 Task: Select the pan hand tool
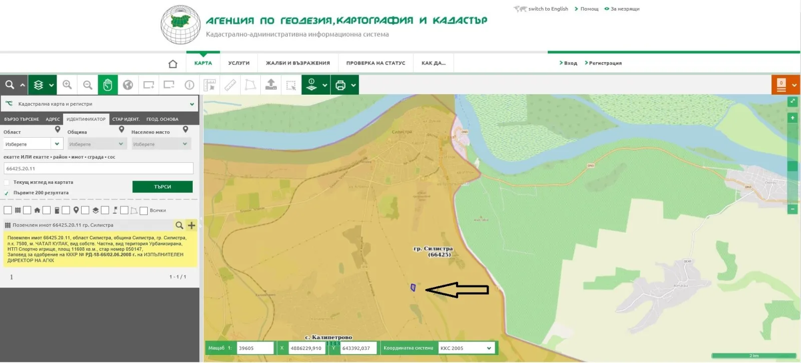(108, 85)
